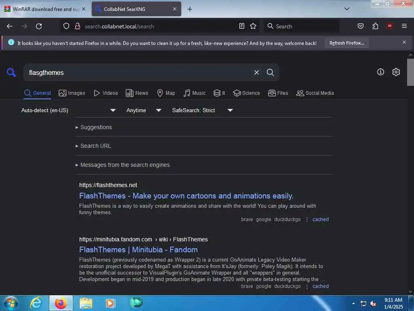This screenshot has width=414, height=311.
Task: Switch to the Social Media category
Action: (315, 93)
